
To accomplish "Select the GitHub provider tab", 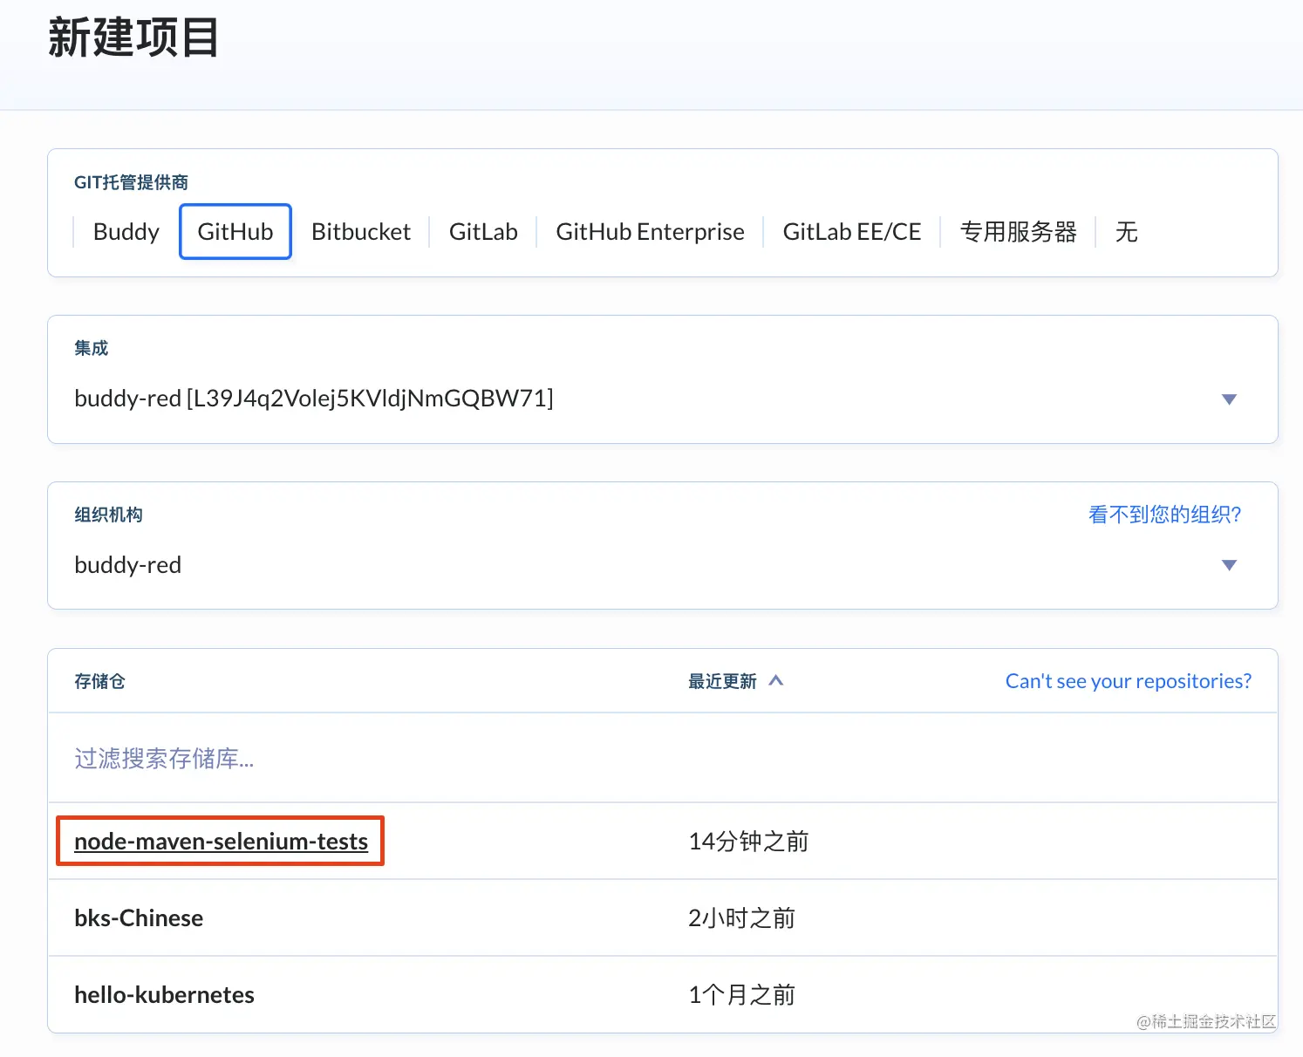I will point(235,232).
